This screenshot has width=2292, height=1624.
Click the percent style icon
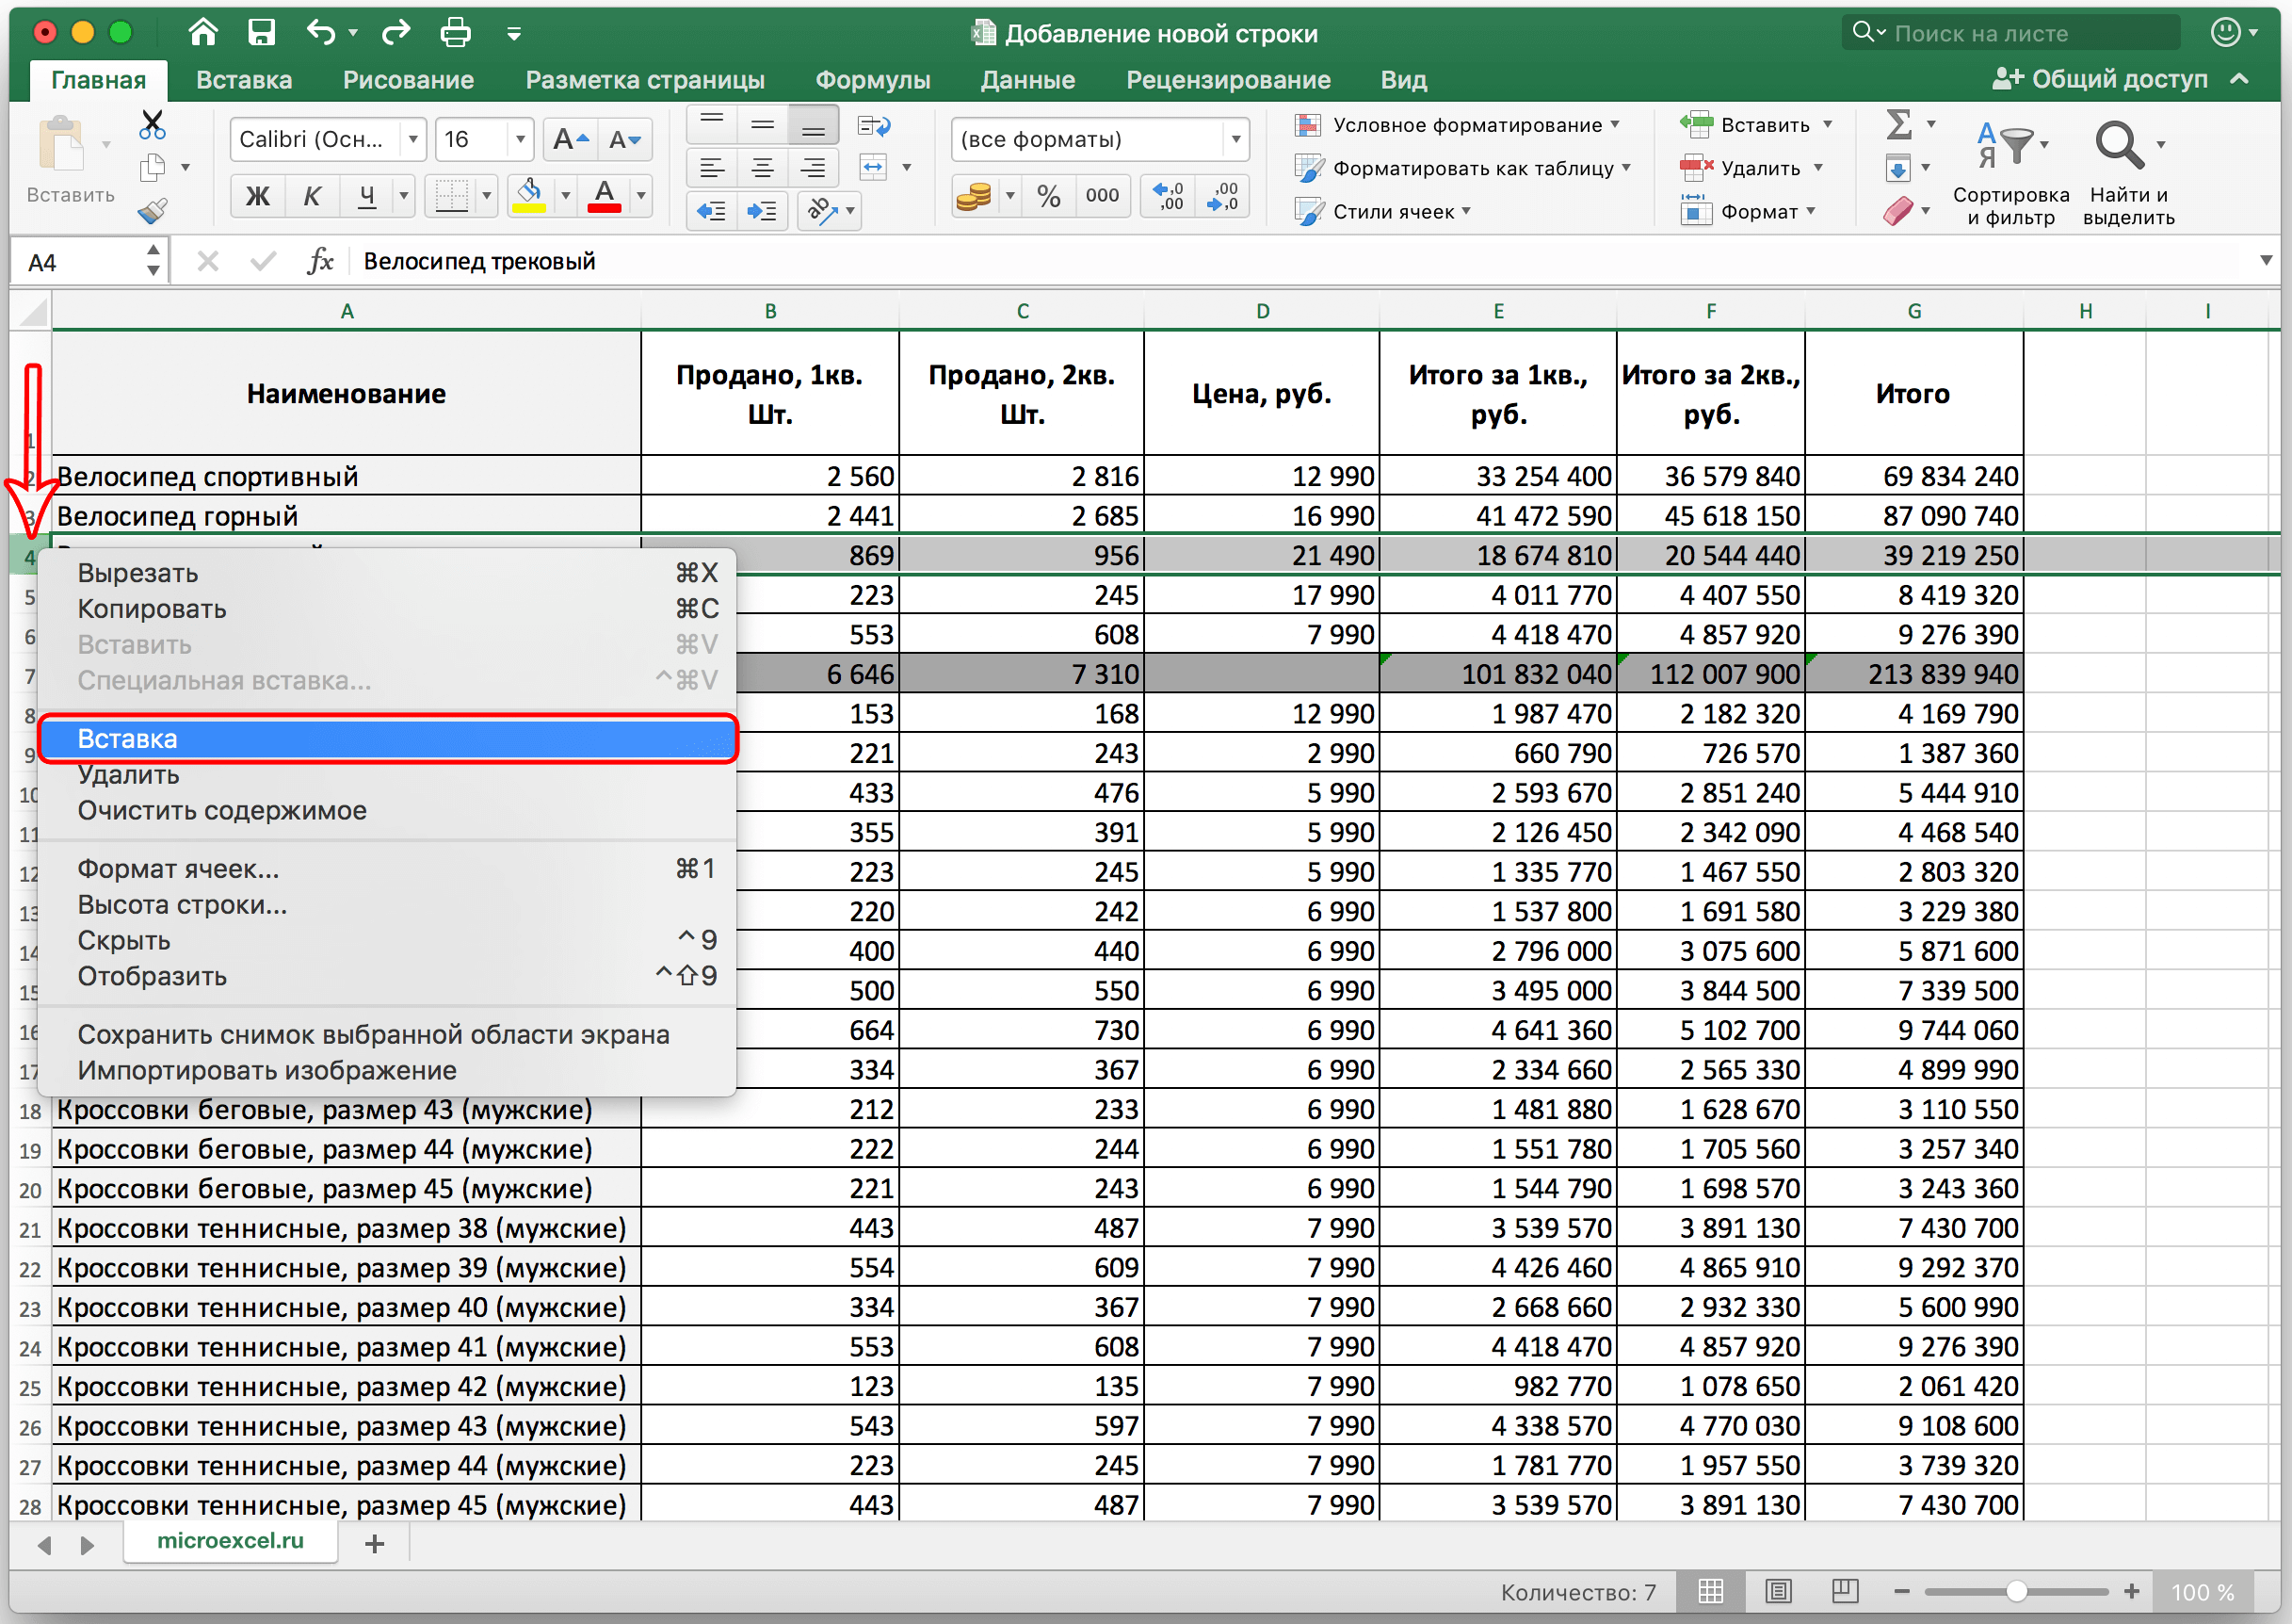click(1049, 196)
